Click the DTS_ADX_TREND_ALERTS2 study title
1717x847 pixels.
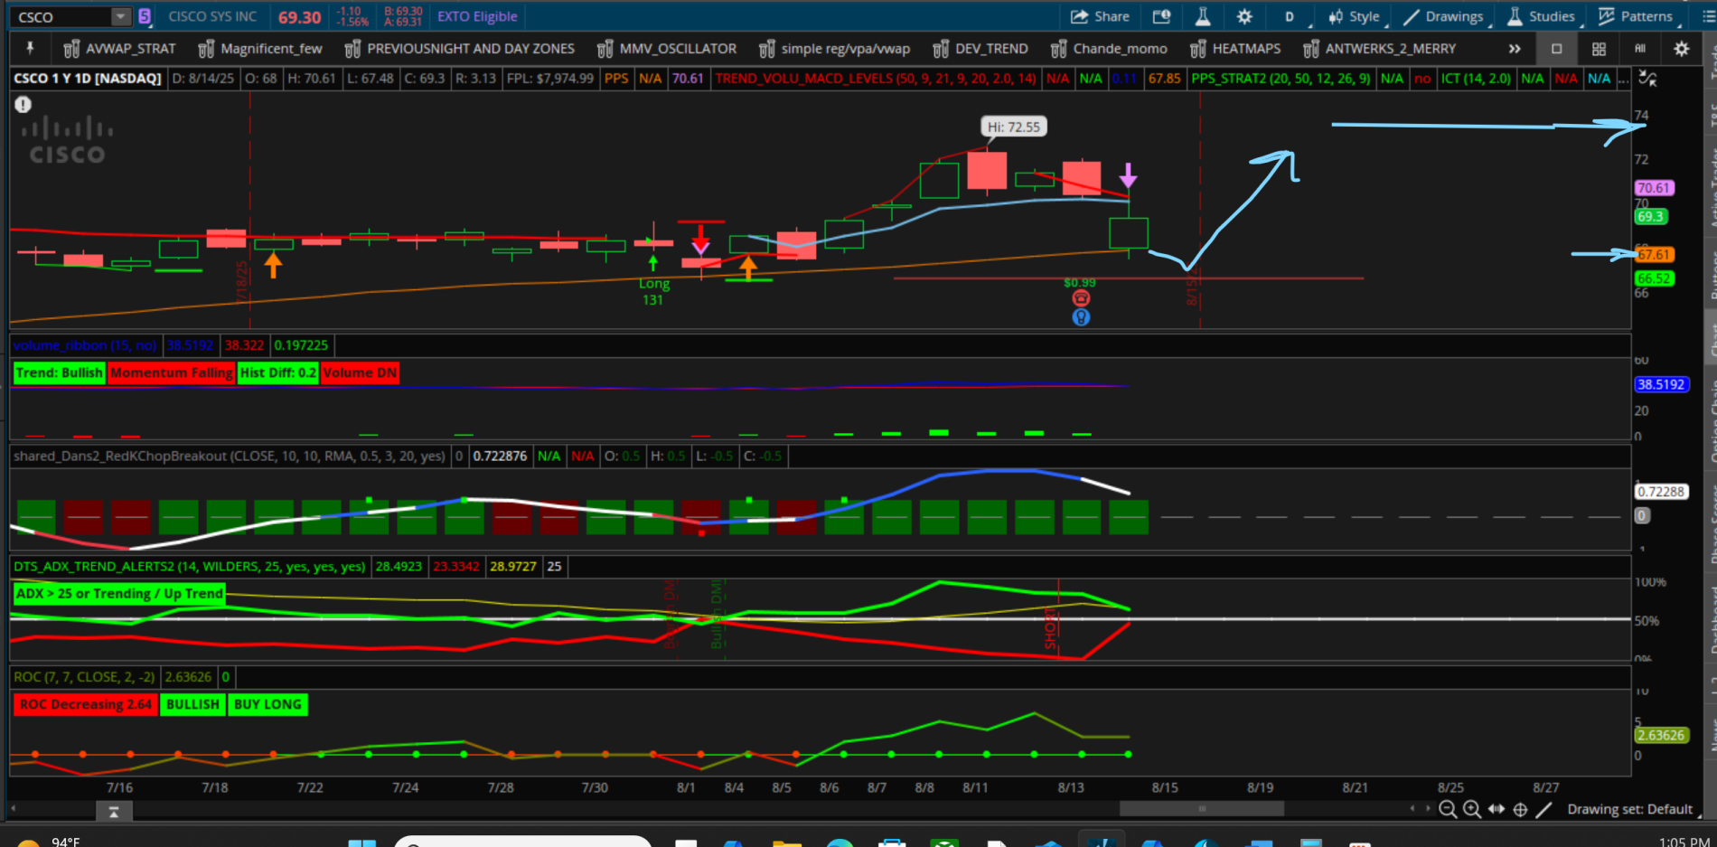190,567
